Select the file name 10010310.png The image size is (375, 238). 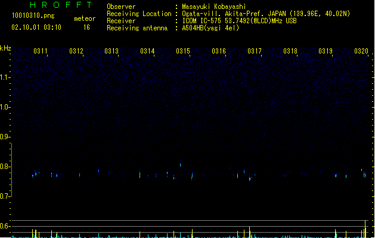click(x=33, y=15)
